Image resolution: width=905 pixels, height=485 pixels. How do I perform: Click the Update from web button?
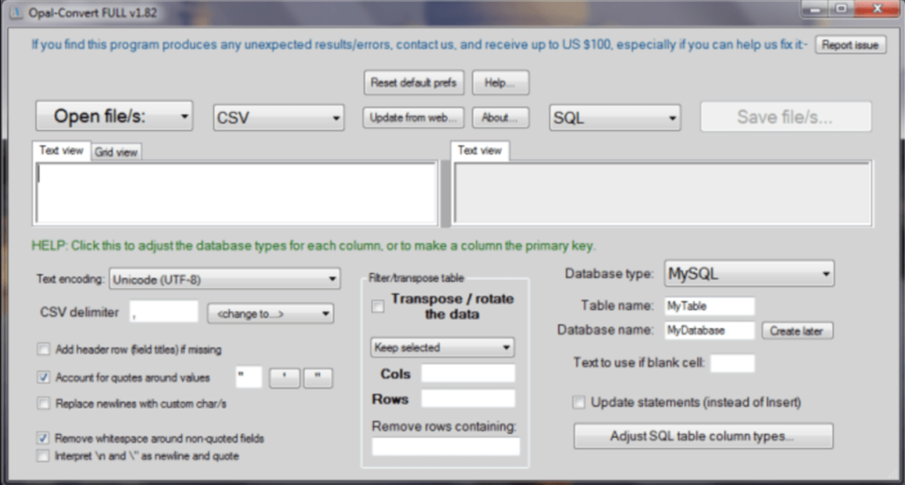coord(414,117)
